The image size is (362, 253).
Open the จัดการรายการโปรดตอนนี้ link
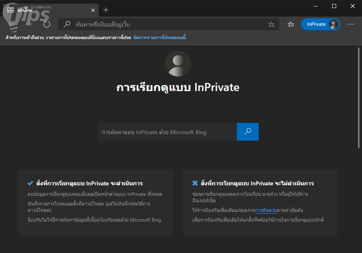tap(159, 37)
